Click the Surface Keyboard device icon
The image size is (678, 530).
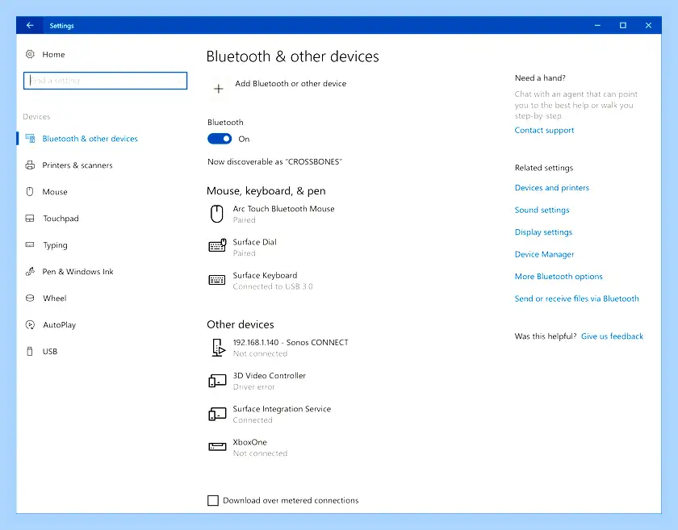point(217,280)
